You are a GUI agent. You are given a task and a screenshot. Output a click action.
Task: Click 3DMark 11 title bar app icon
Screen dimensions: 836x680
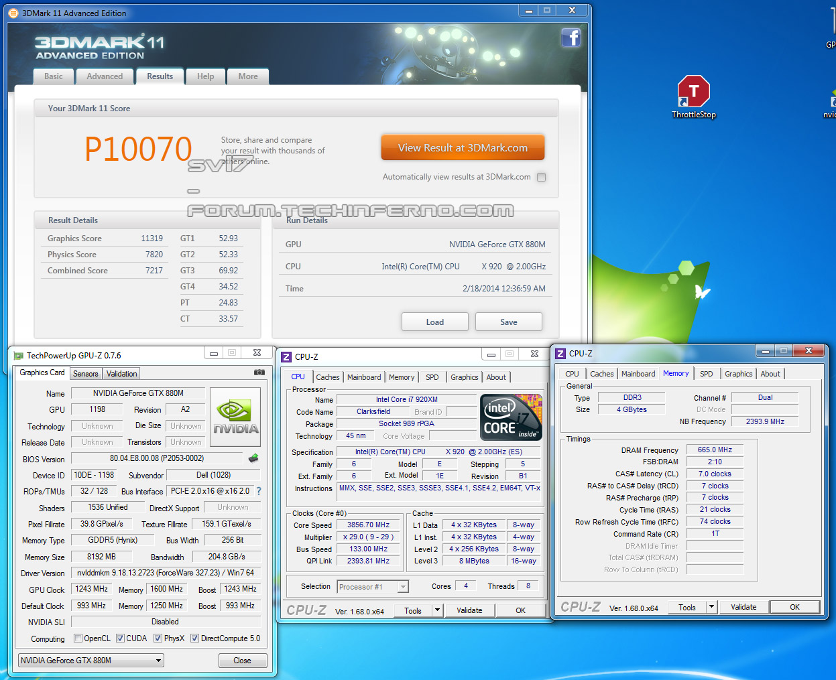coord(13,13)
